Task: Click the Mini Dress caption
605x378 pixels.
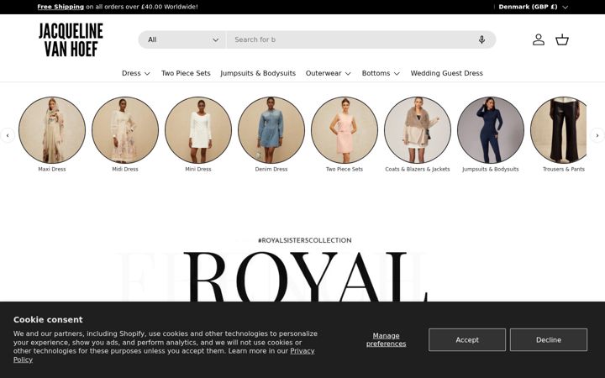Action: click(198, 169)
